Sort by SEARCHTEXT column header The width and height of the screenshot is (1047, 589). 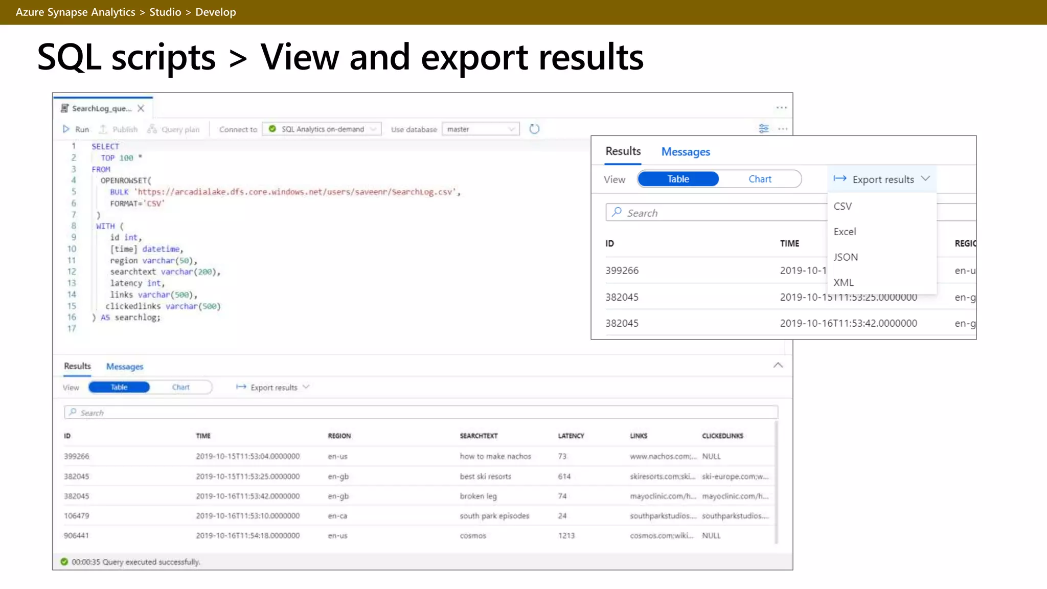(x=479, y=436)
